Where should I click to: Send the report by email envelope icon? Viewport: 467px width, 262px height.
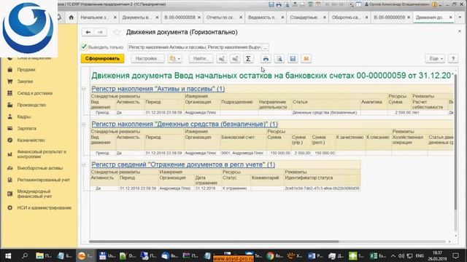(306, 58)
